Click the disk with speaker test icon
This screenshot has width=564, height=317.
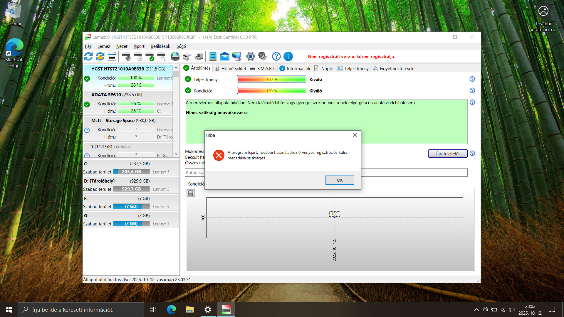point(126,56)
